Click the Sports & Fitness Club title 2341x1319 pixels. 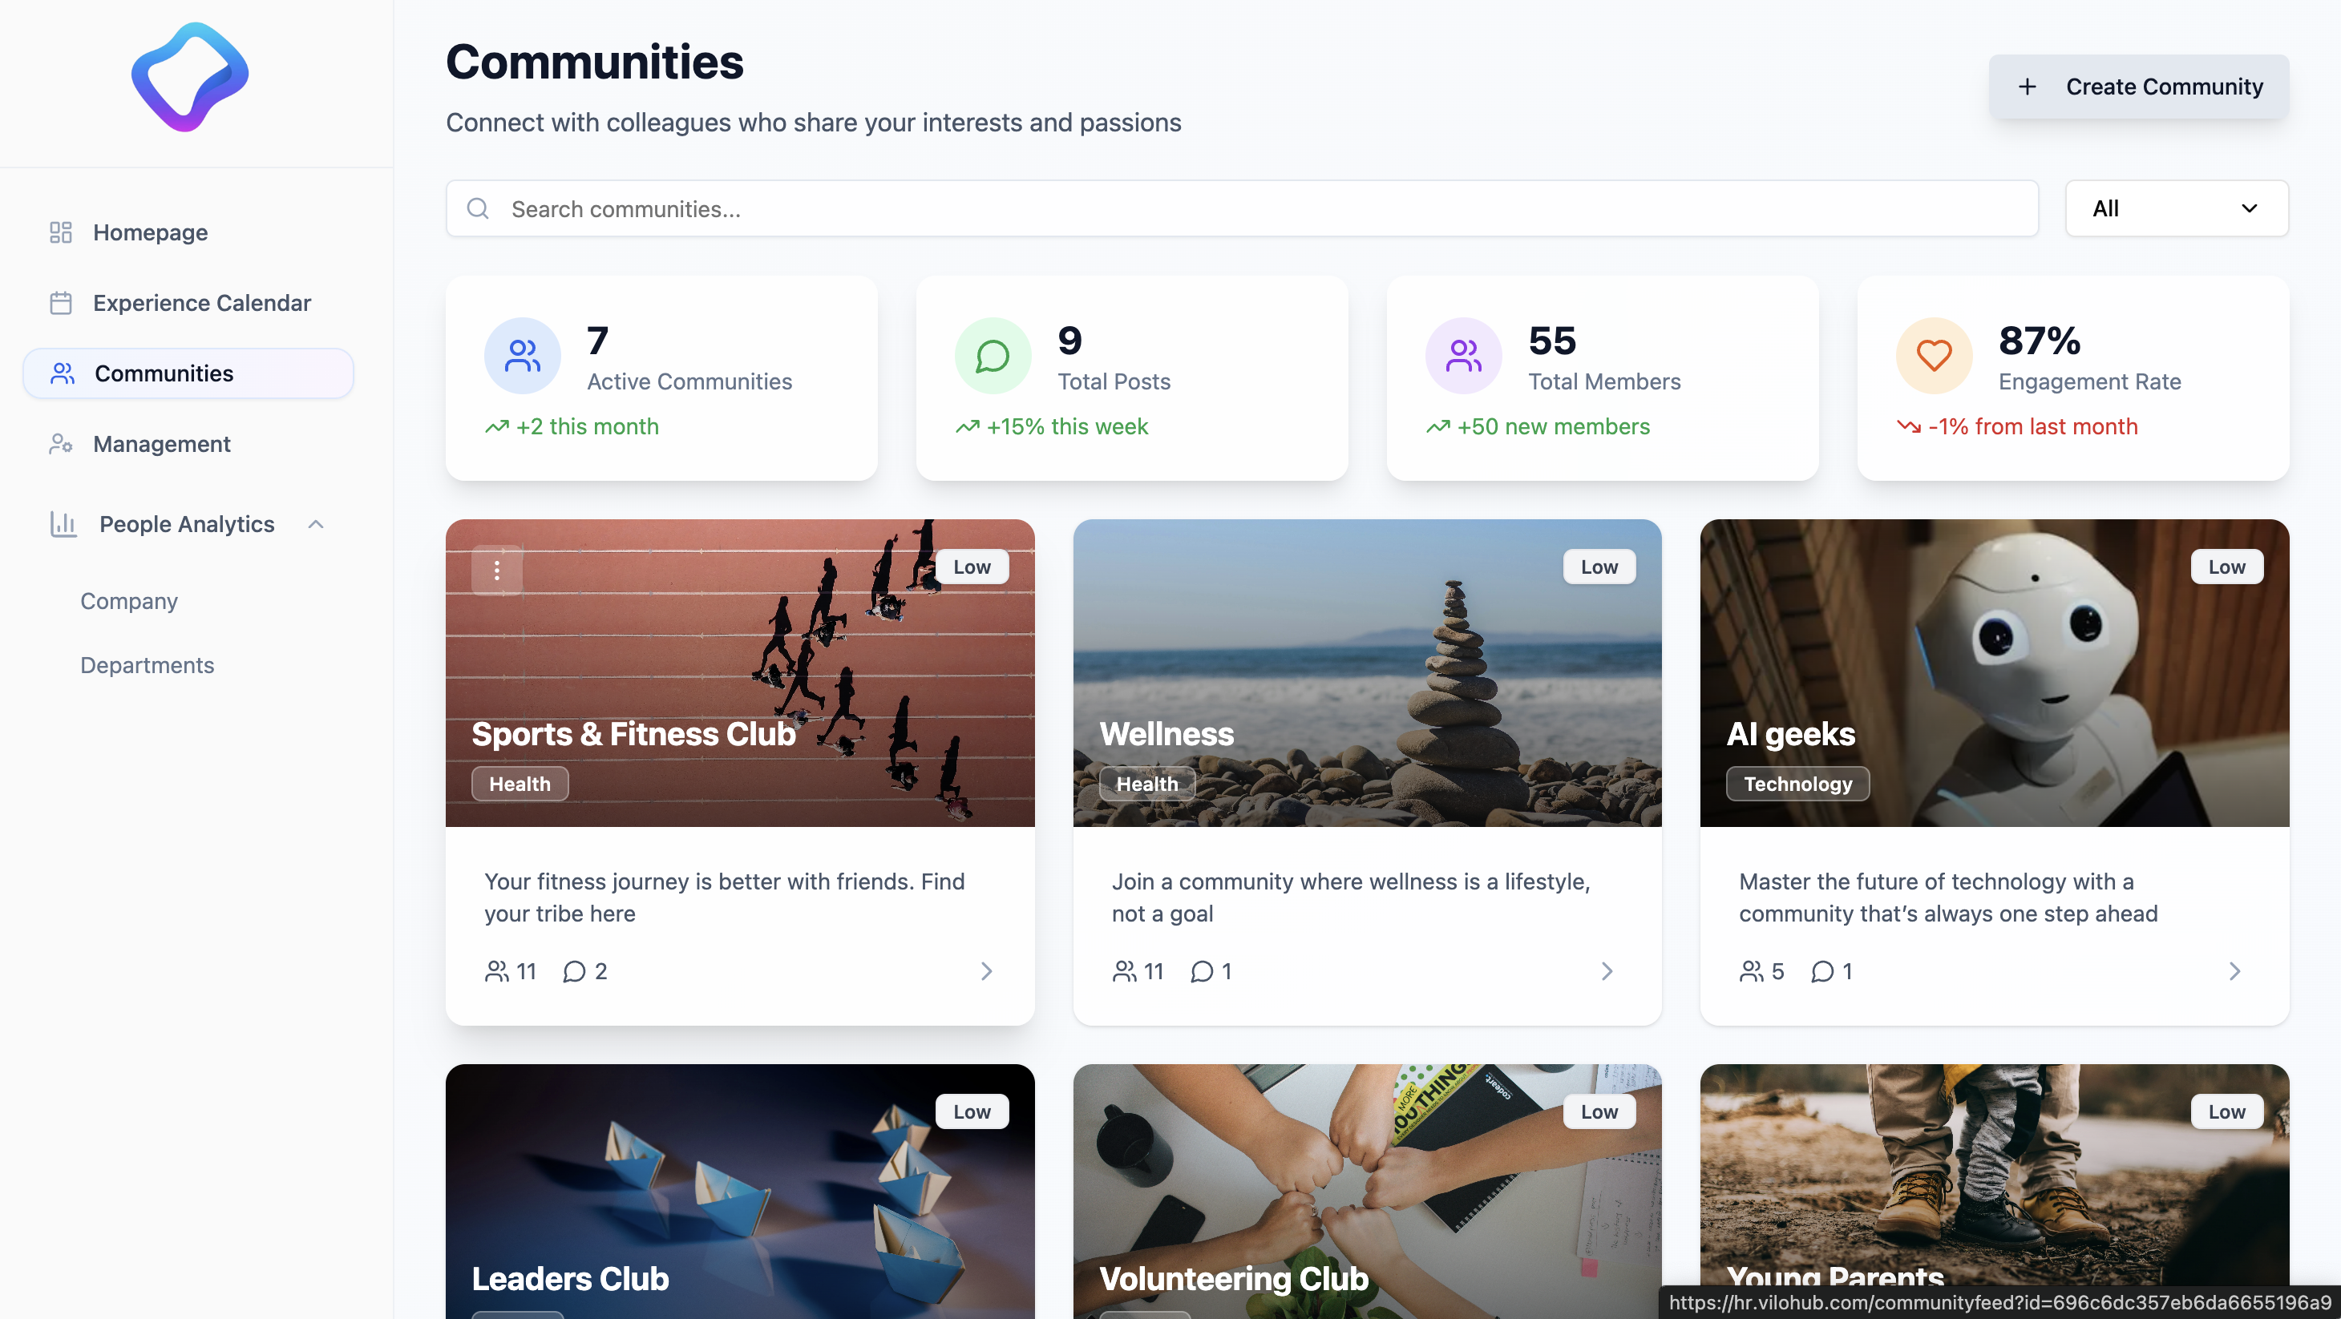point(633,733)
